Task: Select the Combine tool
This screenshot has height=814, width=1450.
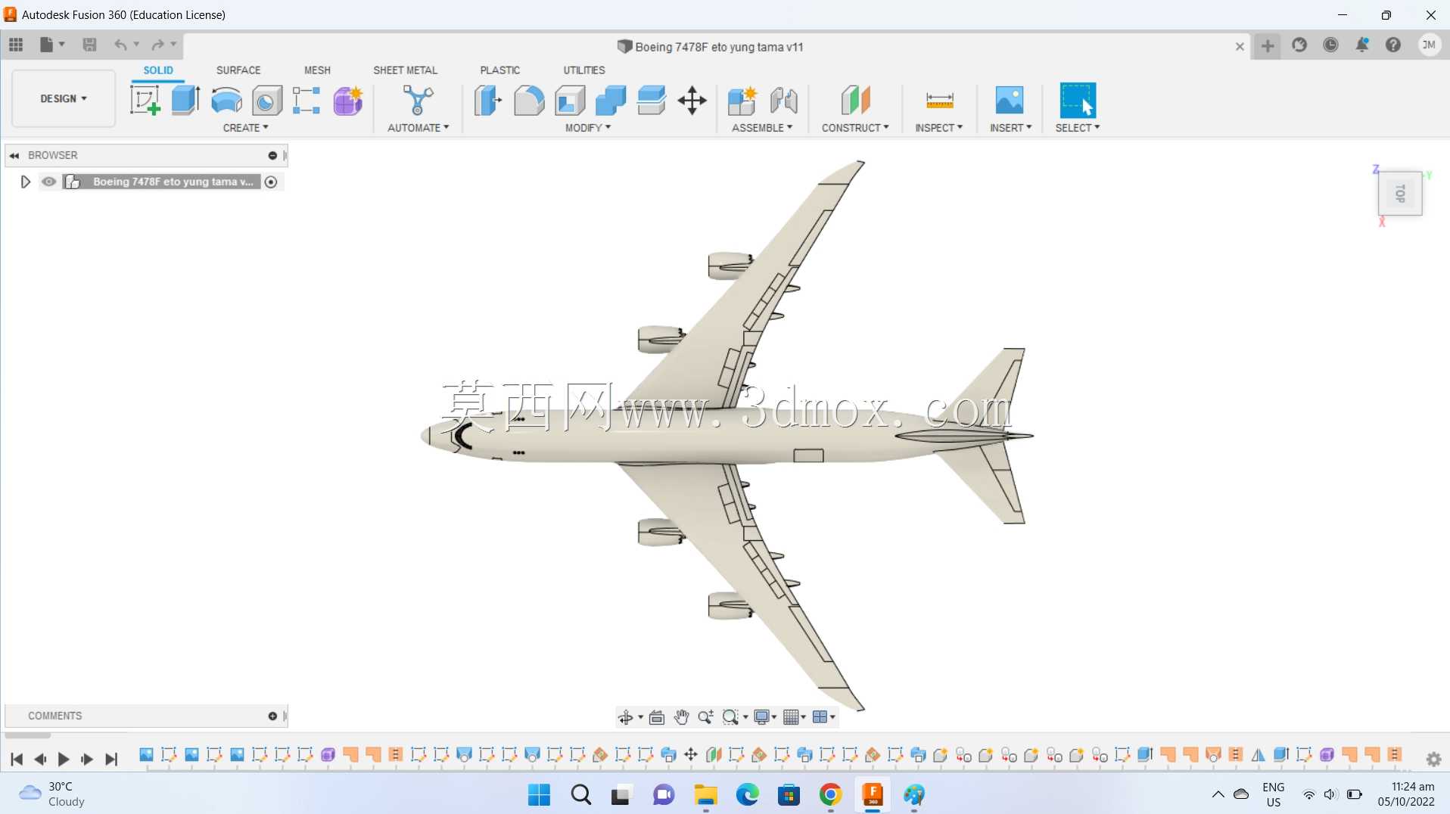Action: point(611,100)
